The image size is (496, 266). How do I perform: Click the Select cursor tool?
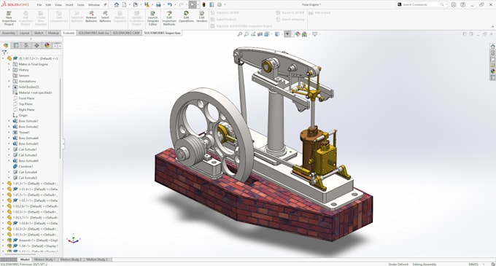(x=193, y=5)
